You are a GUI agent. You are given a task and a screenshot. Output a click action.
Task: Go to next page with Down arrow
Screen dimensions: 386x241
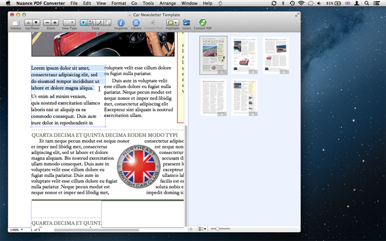tap(36, 23)
